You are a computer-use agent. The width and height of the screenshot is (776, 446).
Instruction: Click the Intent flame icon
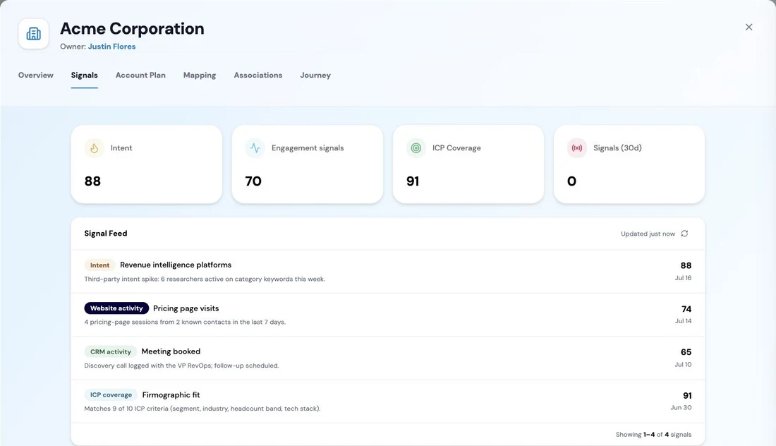click(94, 148)
